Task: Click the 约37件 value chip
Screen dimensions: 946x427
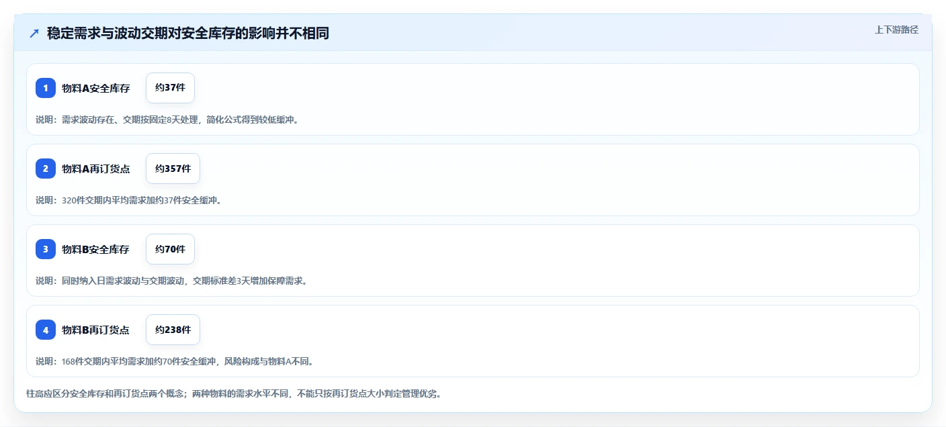Action: pos(170,88)
